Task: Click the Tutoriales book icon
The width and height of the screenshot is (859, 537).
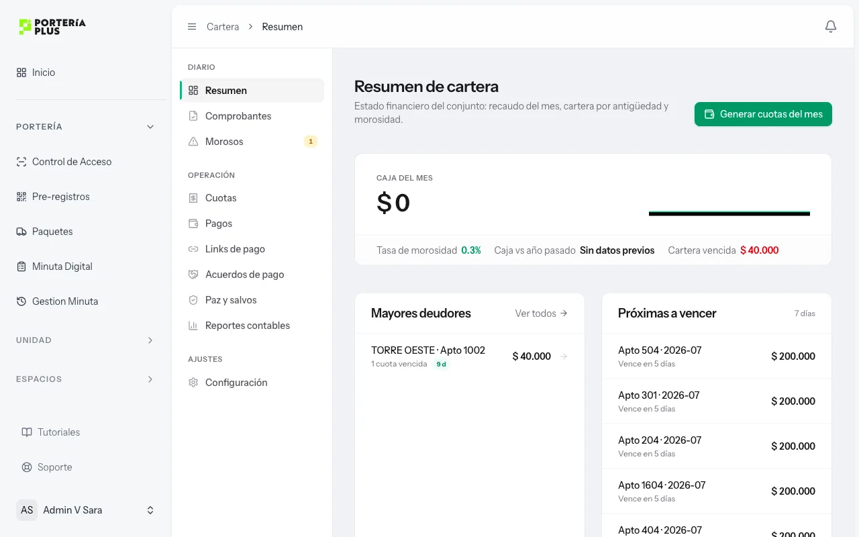Action: tap(27, 432)
